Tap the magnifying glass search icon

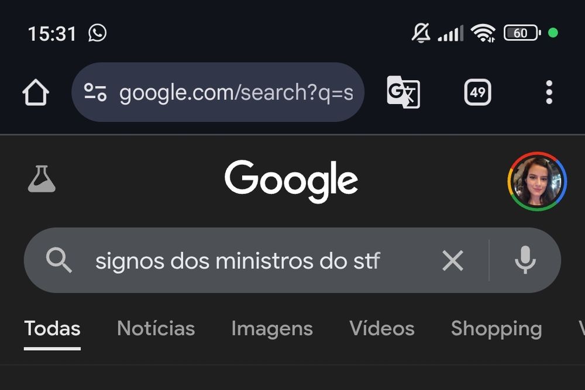coord(59,261)
